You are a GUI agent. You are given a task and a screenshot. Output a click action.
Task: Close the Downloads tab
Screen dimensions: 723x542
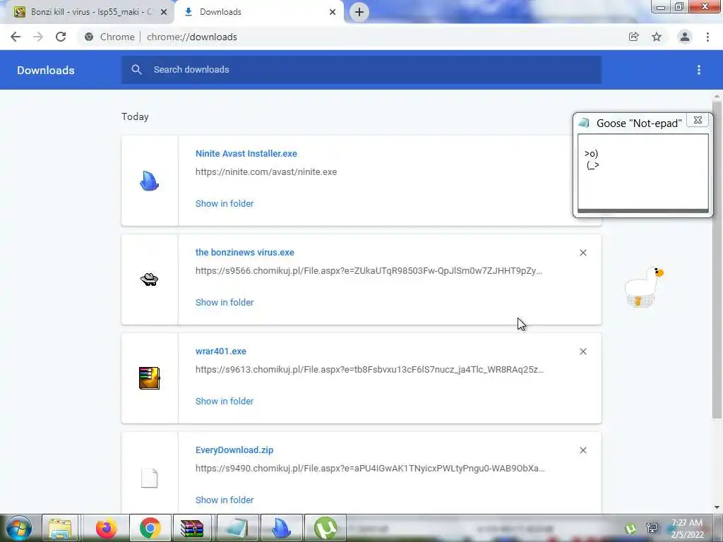click(333, 12)
